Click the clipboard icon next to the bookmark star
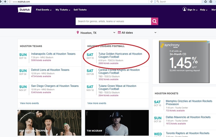This screenshot has width=216, height=137. (x=211, y=2)
